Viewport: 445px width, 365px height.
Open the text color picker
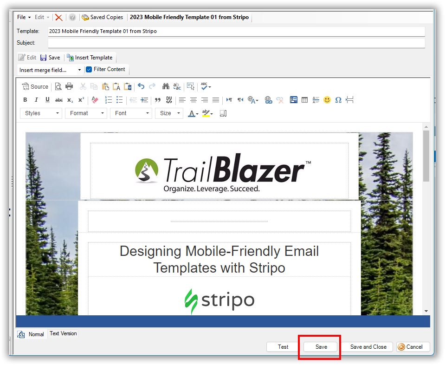coord(193,113)
